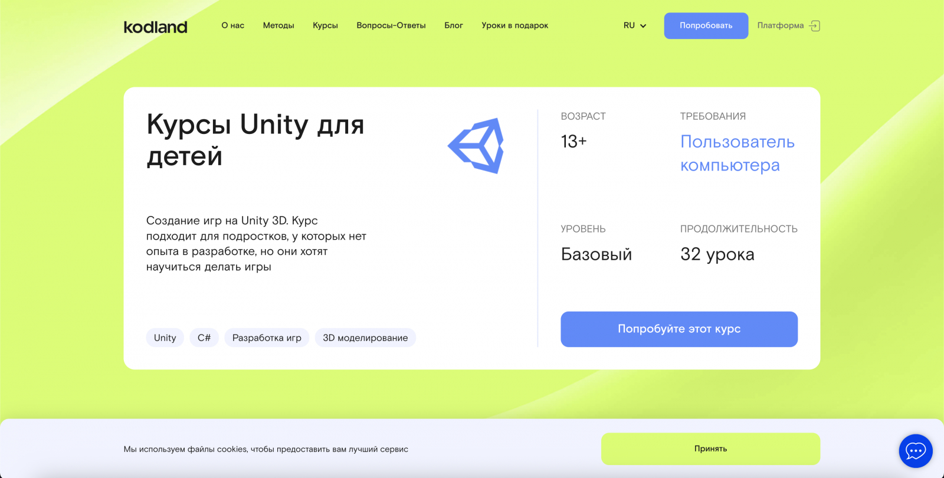Select the 'C#' tag

pyautogui.click(x=204, y=338)
